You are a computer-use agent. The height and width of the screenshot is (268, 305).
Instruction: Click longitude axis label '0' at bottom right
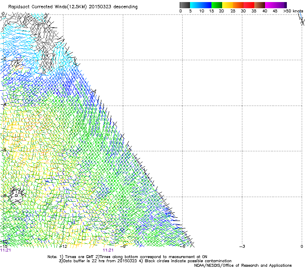[x=302, y=247]
